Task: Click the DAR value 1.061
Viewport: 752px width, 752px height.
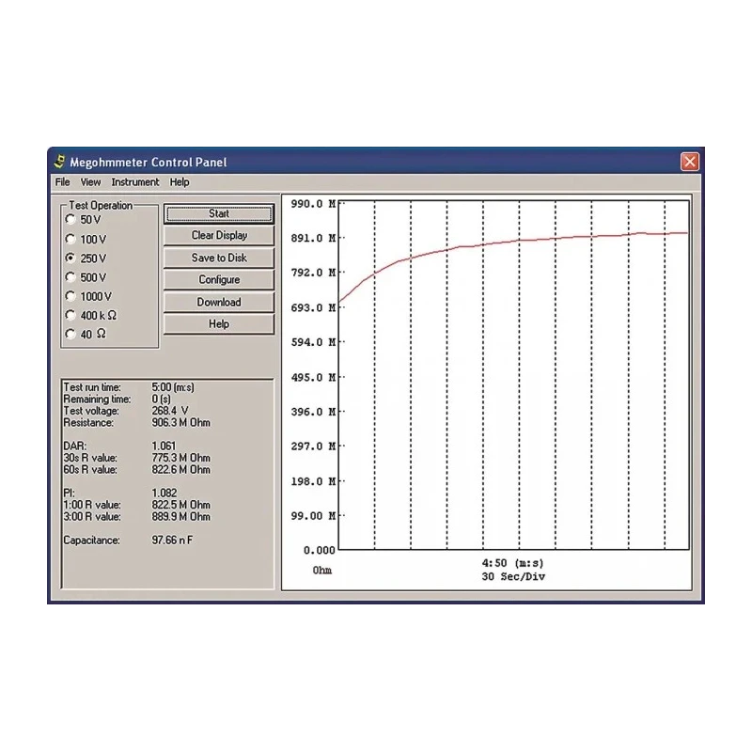Action: [164, 446]
